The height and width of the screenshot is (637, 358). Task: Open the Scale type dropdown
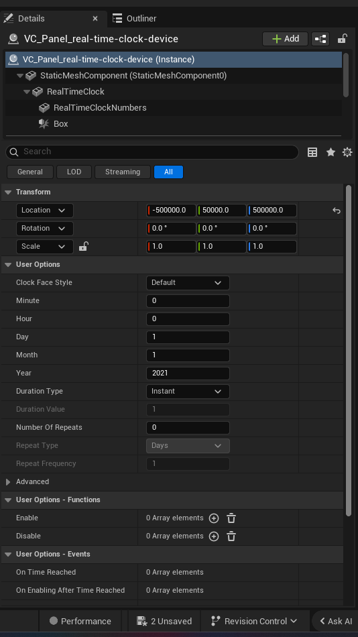(x=45, y=247)
